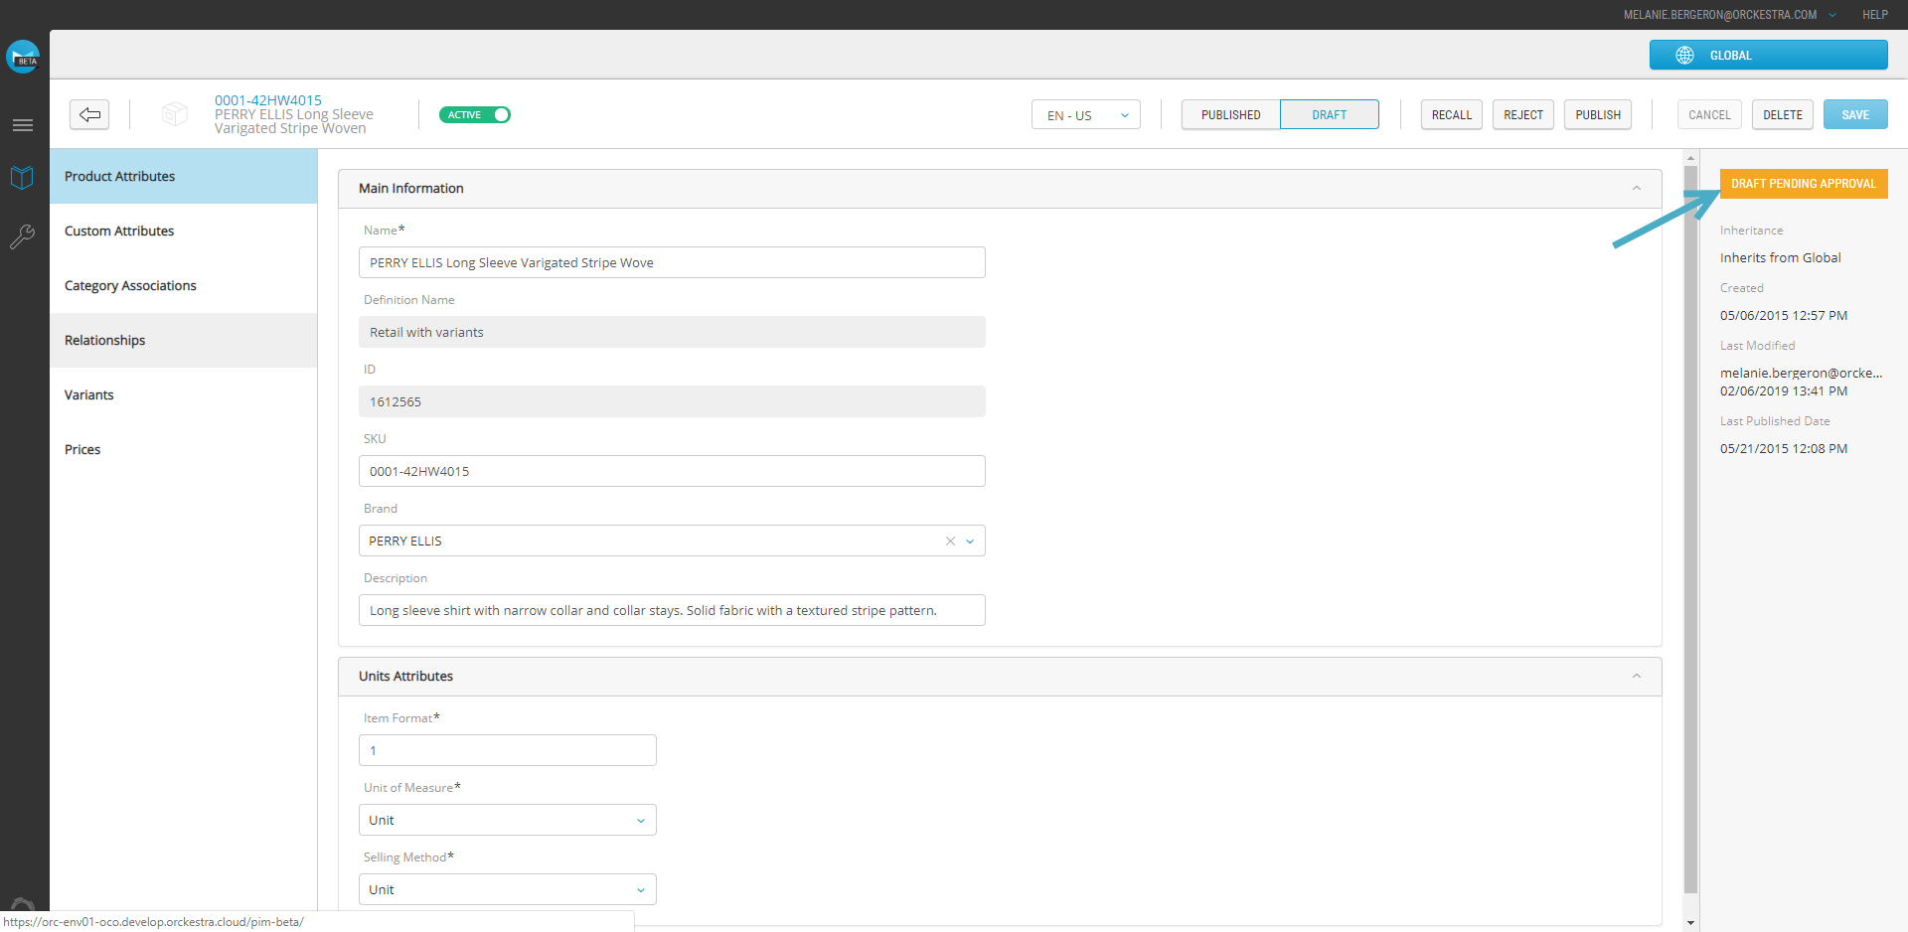
Task: Open the Unit of Measure dropdown
Action: coord(507,821)
